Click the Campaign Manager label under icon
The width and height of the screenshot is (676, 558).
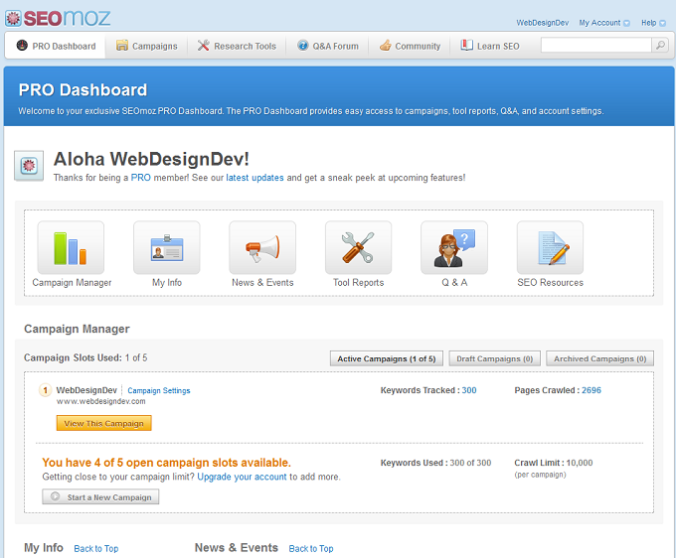pos(72,282)
